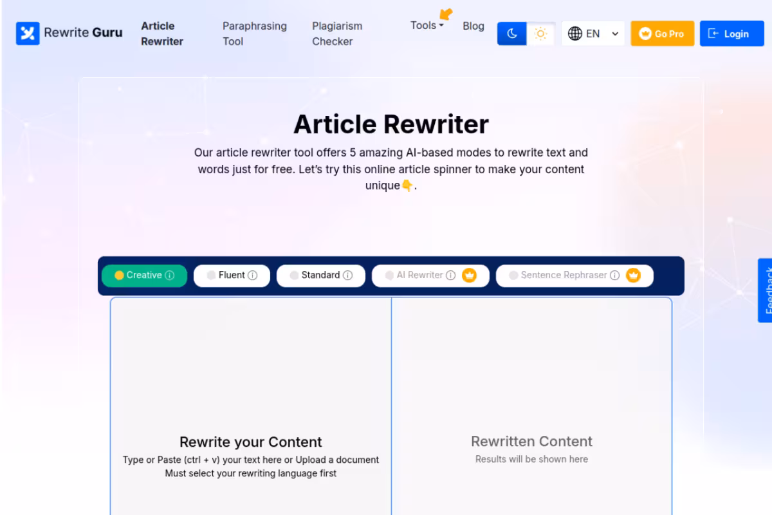Open the EN language dropdown
This screenshot has width=772, height=515.
click(593, 33)
